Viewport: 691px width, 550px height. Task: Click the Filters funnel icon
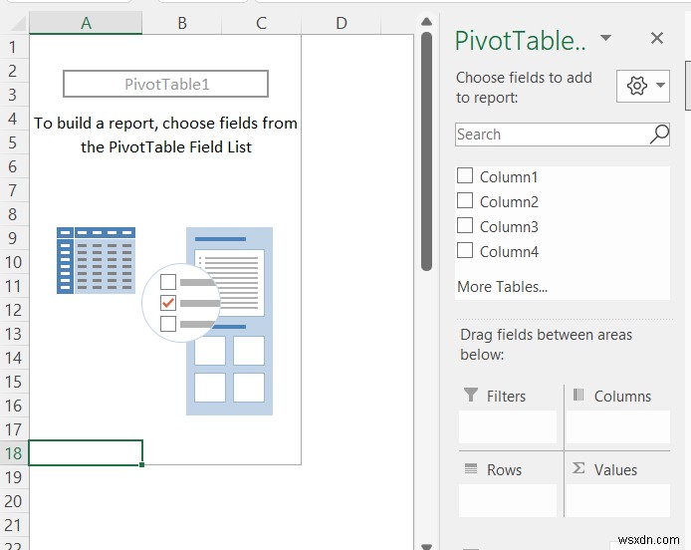click(471, 396)
